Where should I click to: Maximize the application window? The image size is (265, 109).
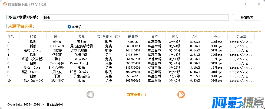coord(247,4)
